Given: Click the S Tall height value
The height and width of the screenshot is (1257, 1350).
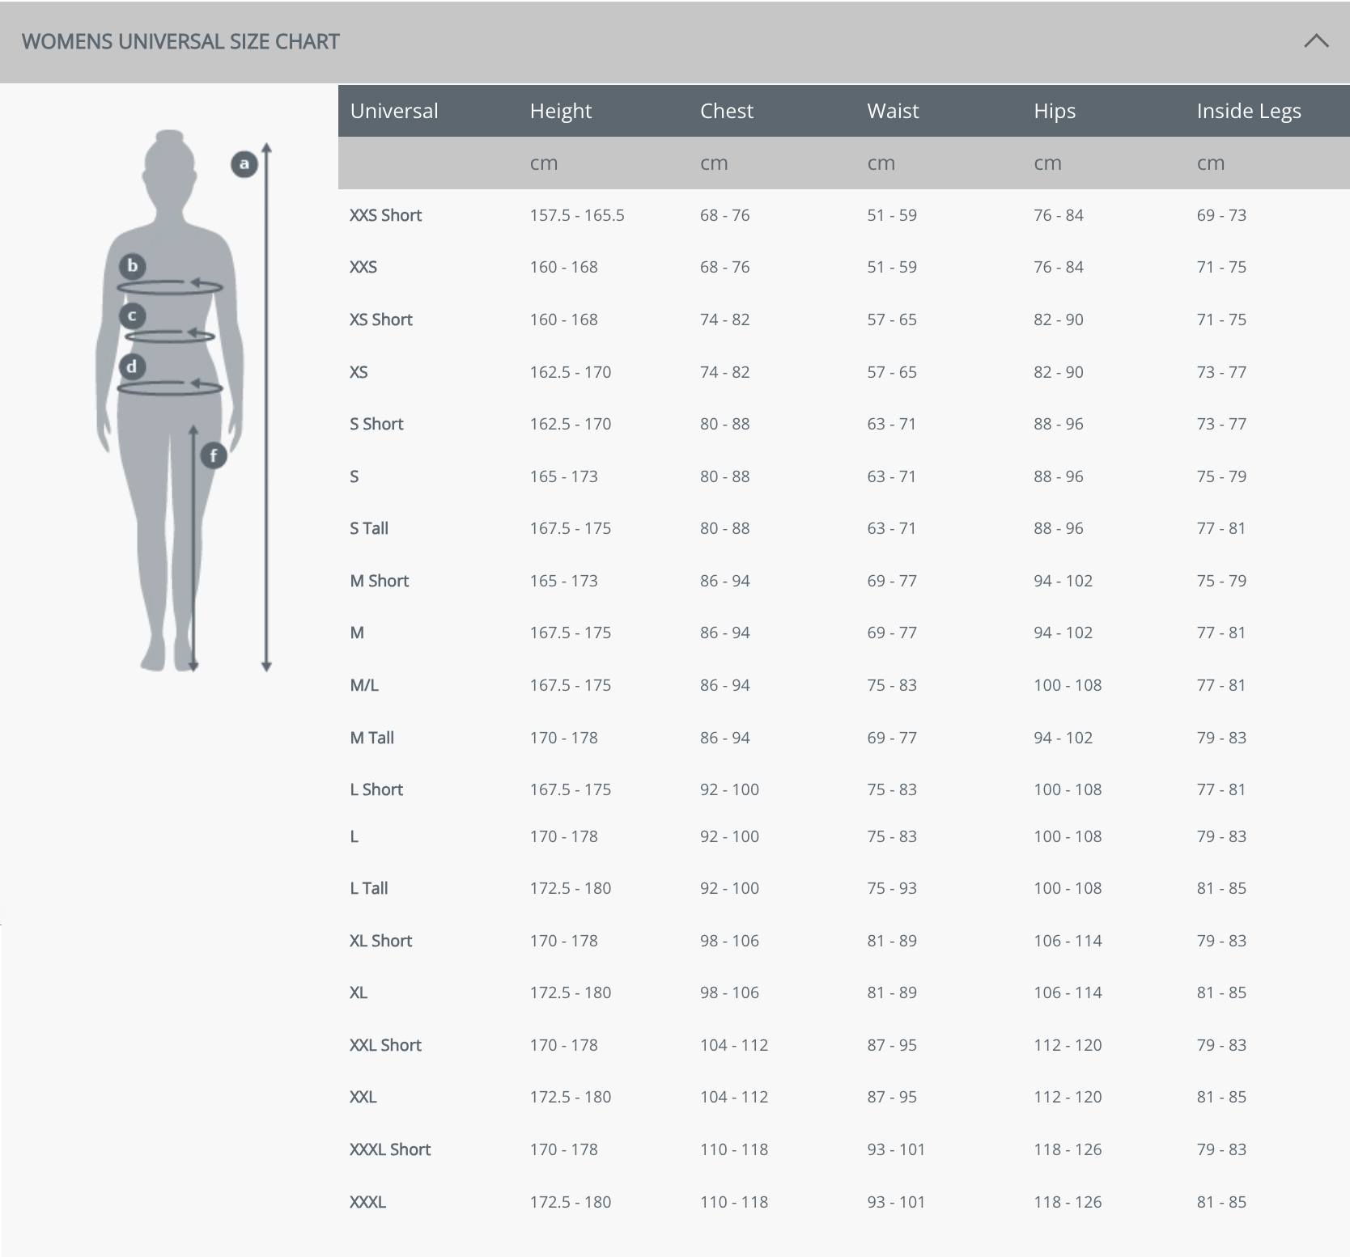Looking at the screenshot, I should 570,528.
